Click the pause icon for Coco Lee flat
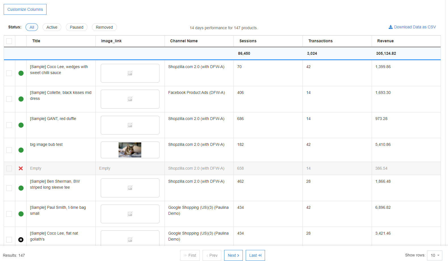Viewport: 448px width, 261px height. tap(21, 240)
